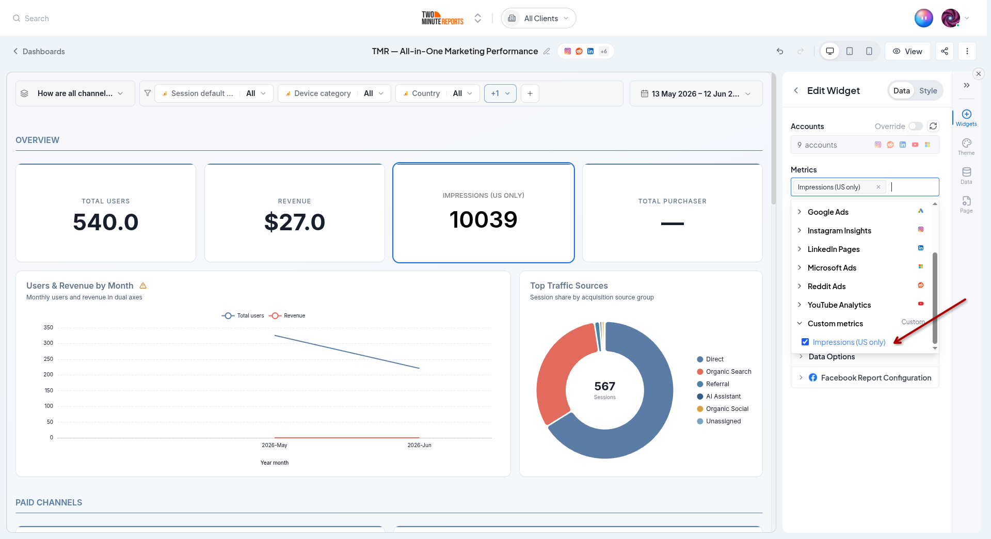
Task: Click the Two Minute Reports logo
Action: tap(442, 18)
